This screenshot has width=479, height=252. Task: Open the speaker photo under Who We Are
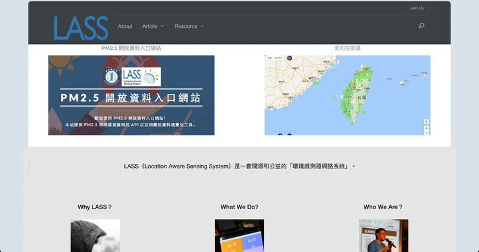pyautogui.click(x=384, y=236)
